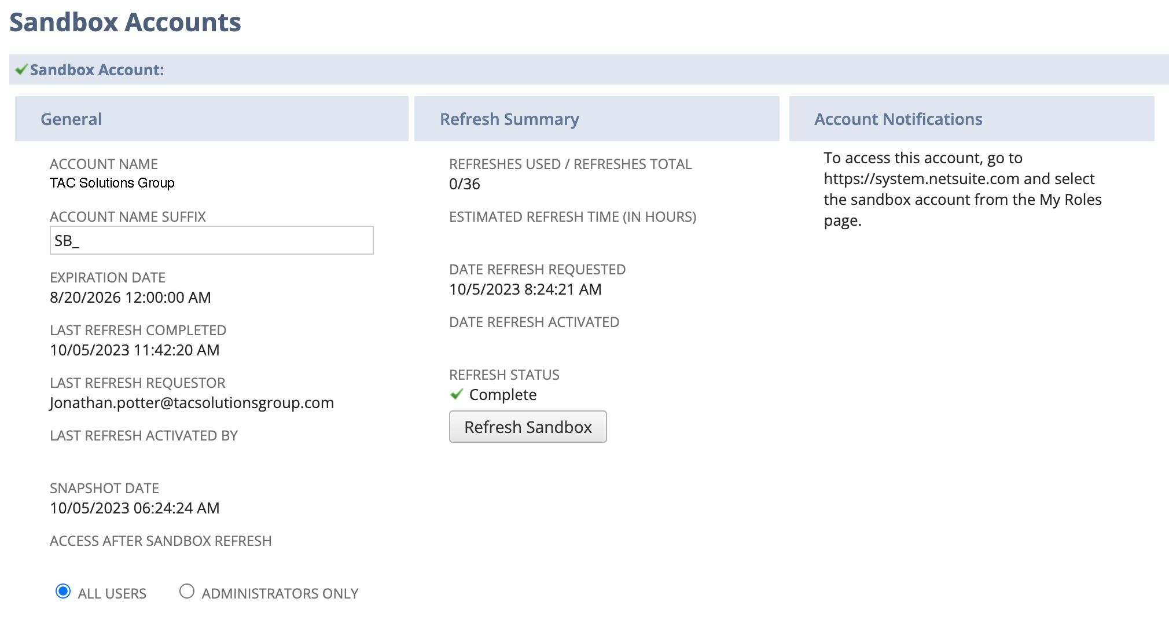This screenshot has height=624, width=1169.
Task: Click the Refresh Status label
Action: point(503,375)
